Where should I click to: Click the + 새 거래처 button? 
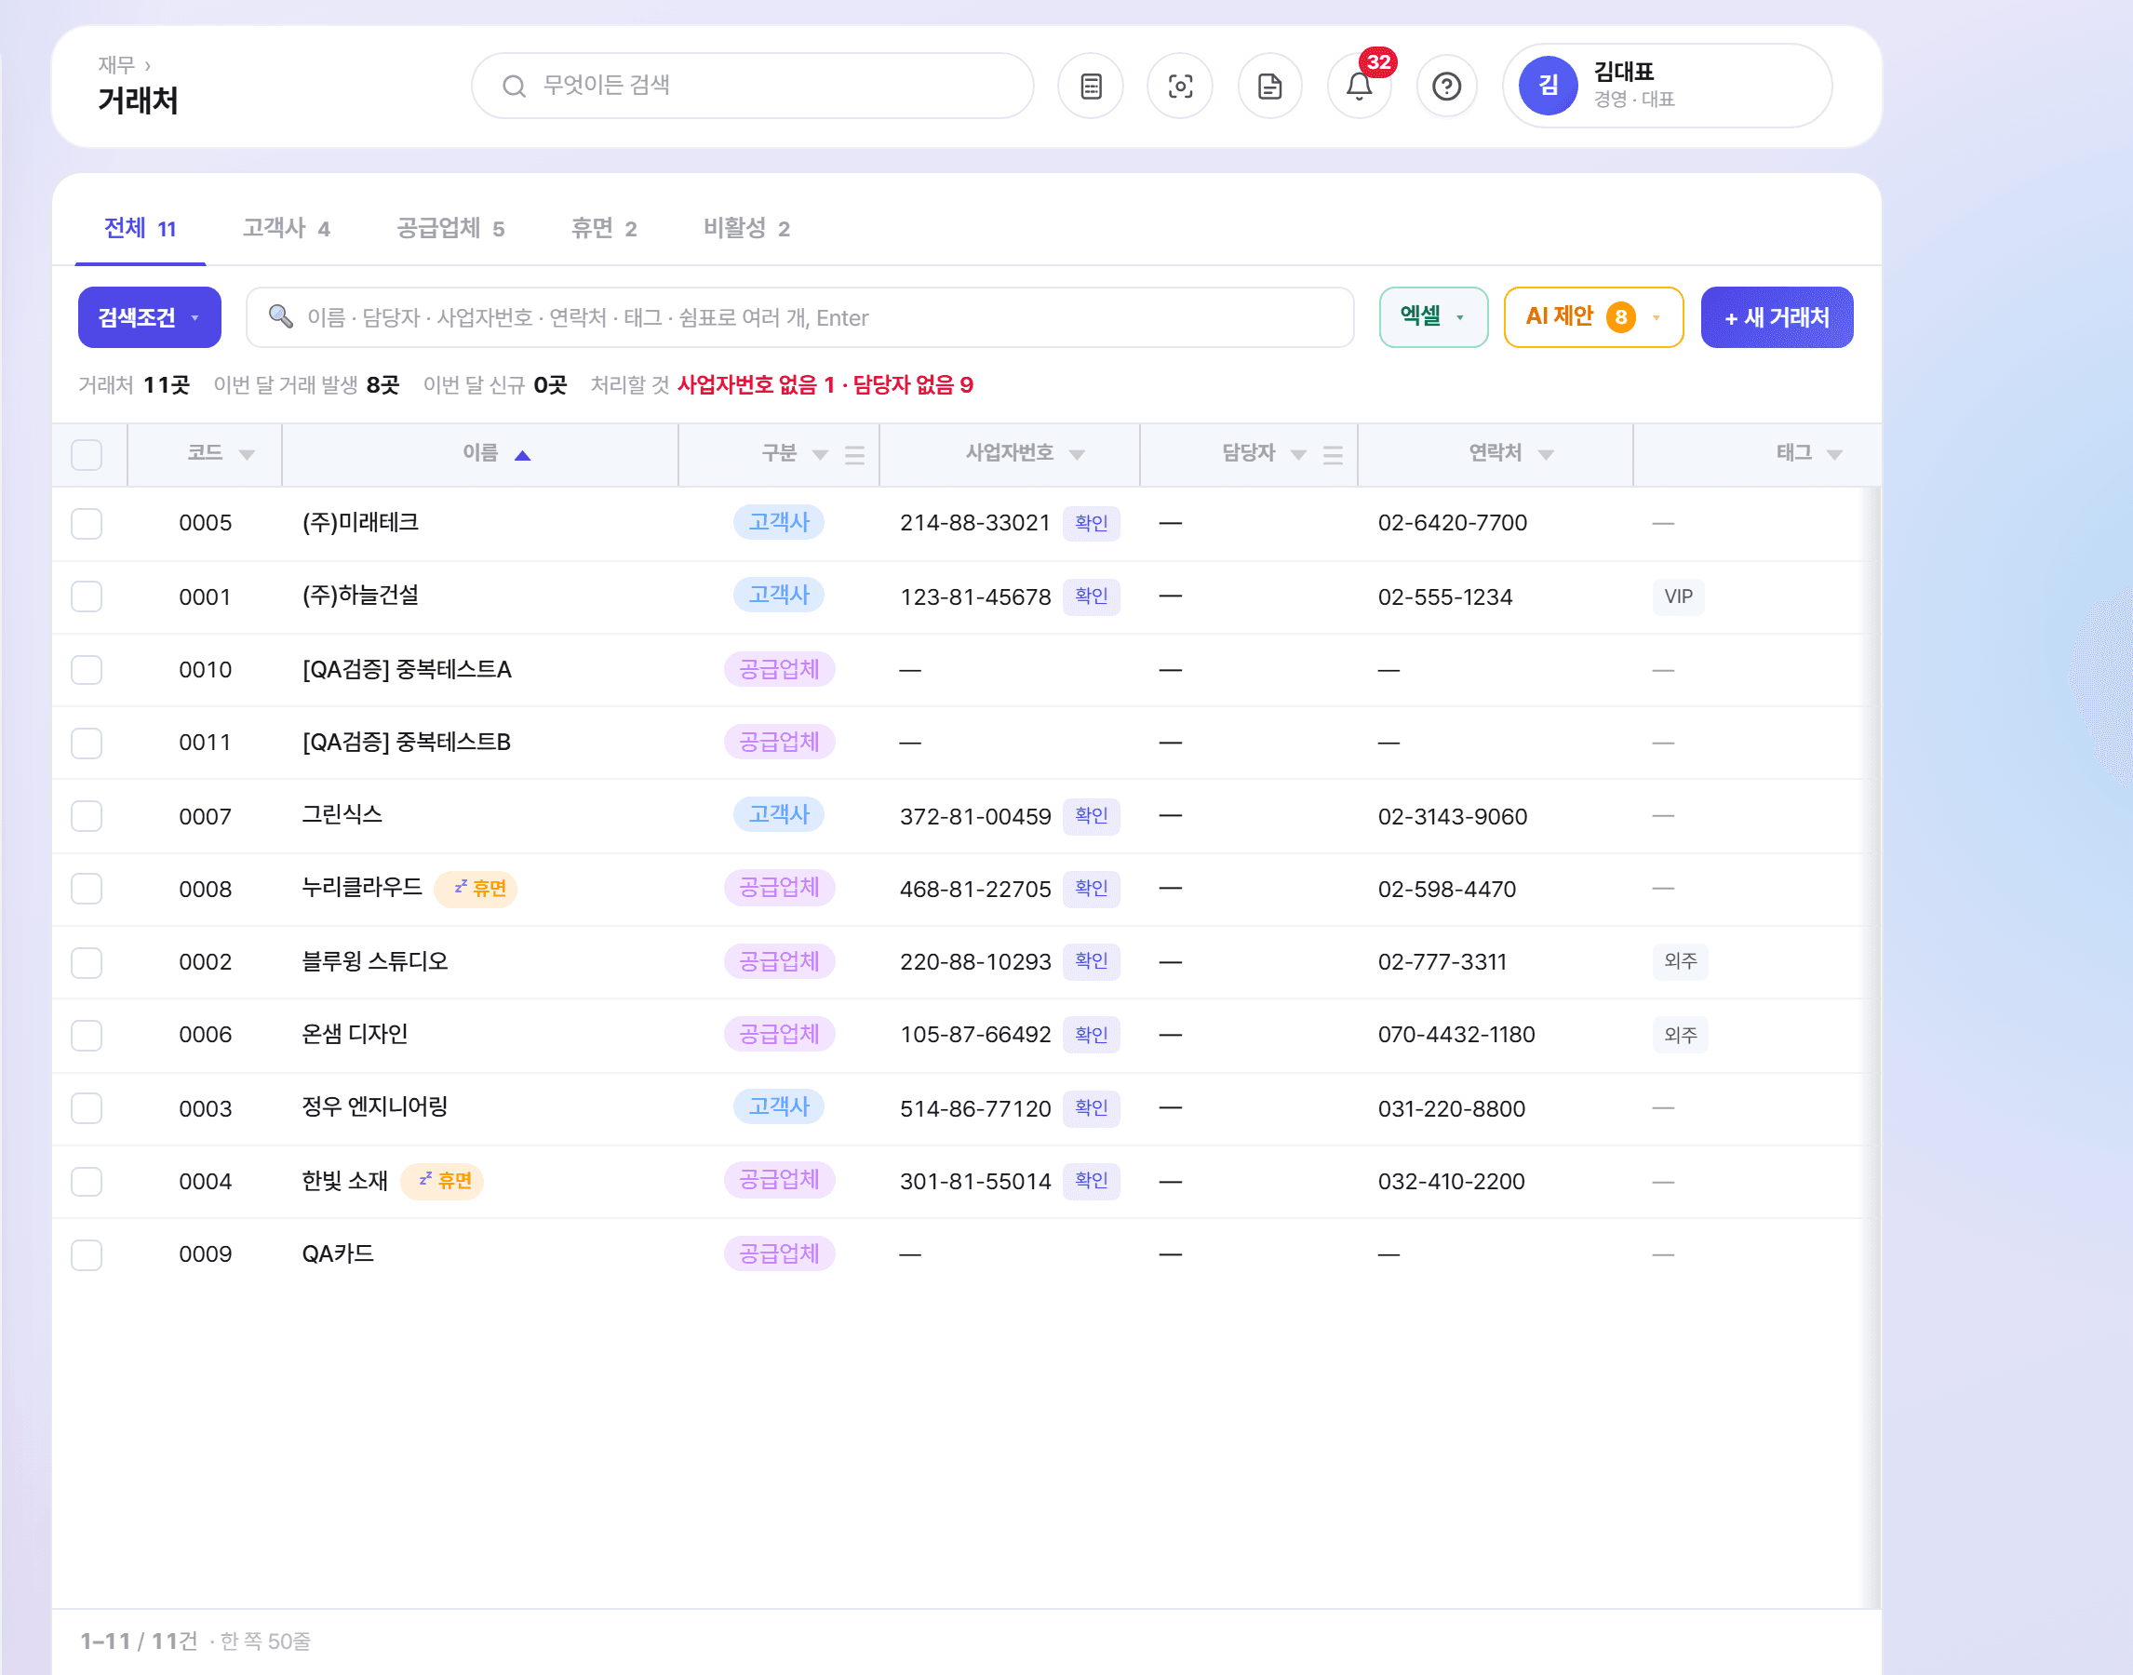click(x=1776, y=316)
